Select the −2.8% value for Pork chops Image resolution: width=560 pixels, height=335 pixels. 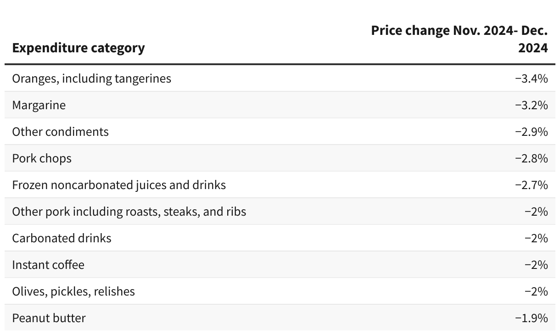(532, 158)
